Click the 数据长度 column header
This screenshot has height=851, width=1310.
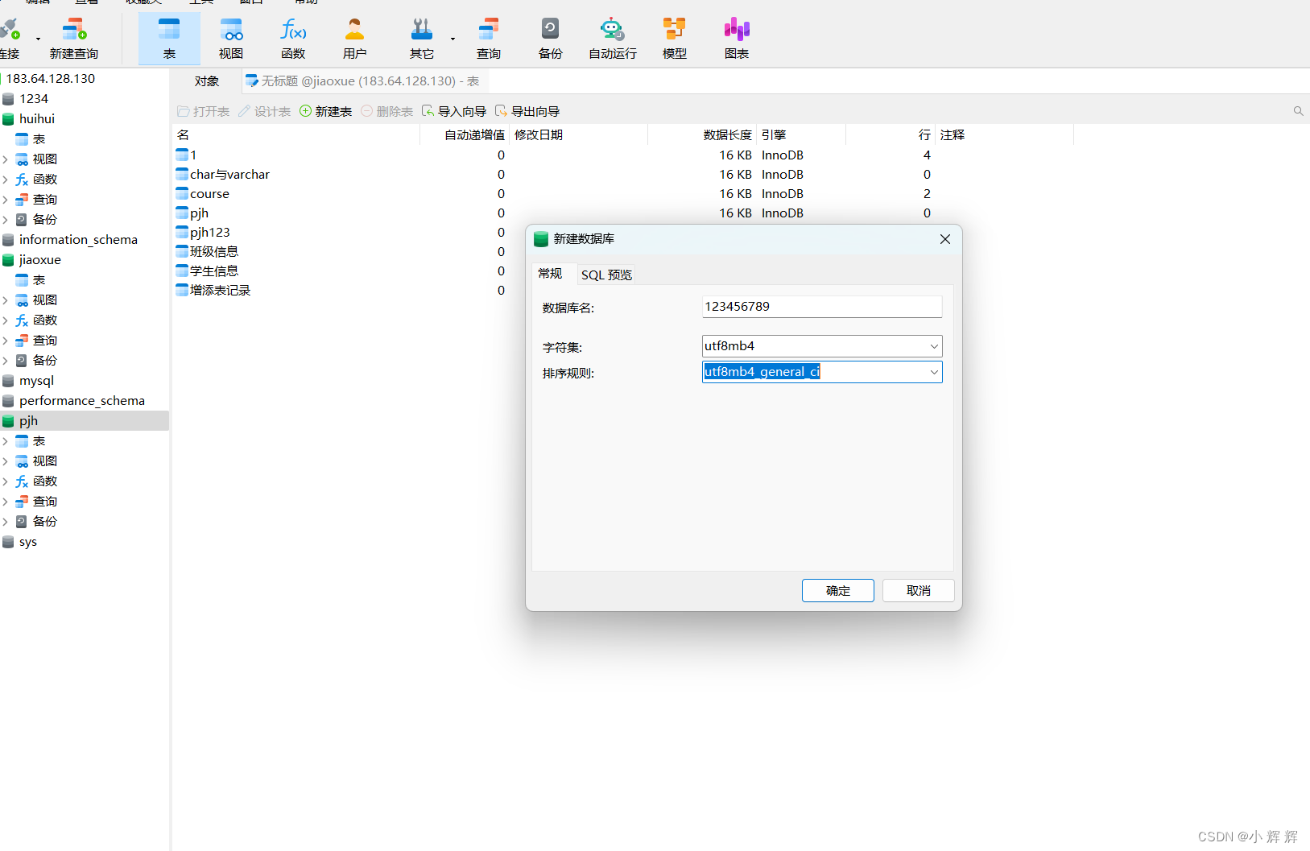click(x=702, y=135)
